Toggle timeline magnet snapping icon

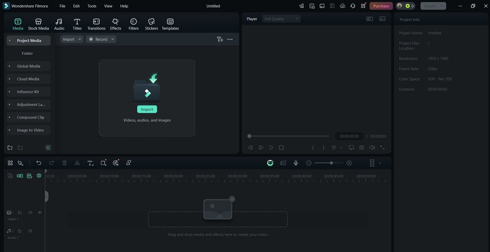coord(39,176)
